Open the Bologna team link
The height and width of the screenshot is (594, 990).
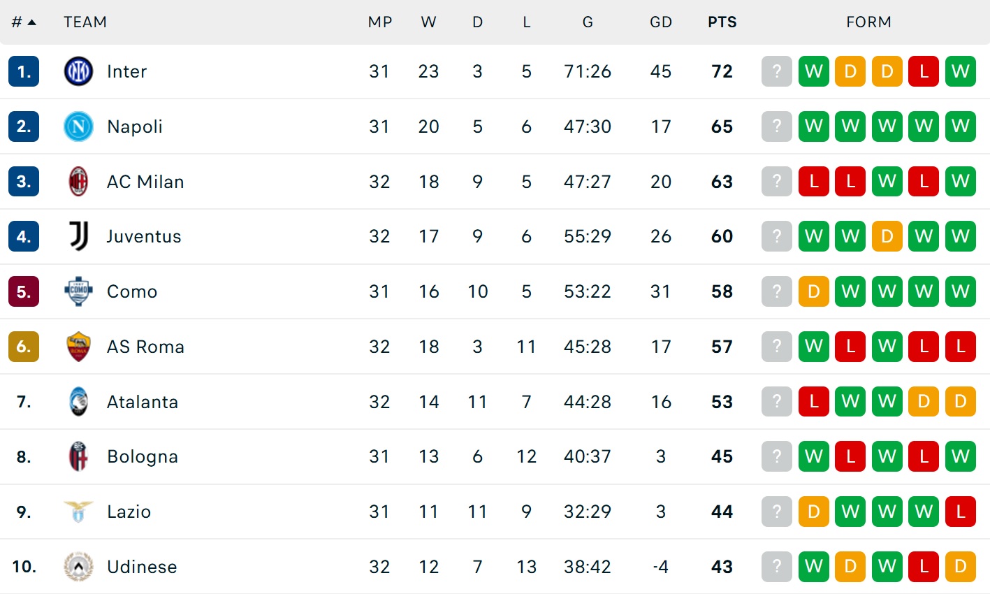[x=143, y=456]
